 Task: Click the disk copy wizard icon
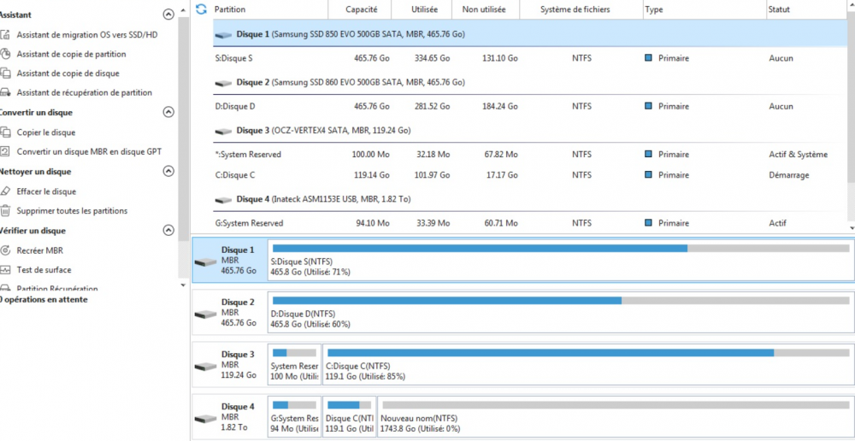[5, 73]
